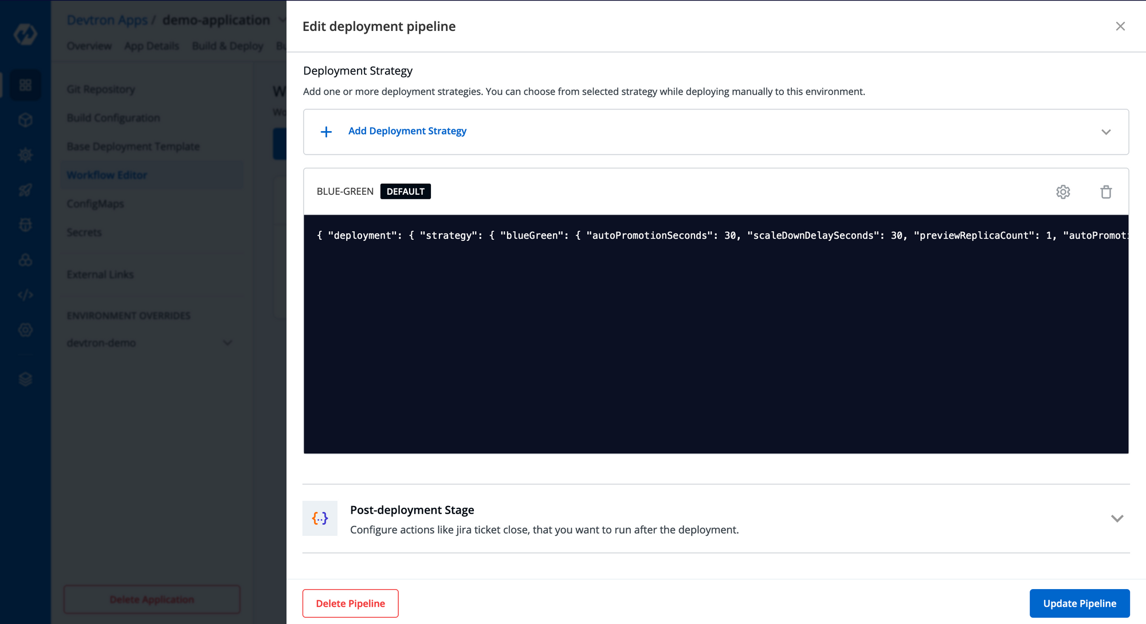Open BLUE-GREEN strategy settings gear
Image resolution: width=1146 pixels, height=624 pixels.
[x=1063, y=192]
